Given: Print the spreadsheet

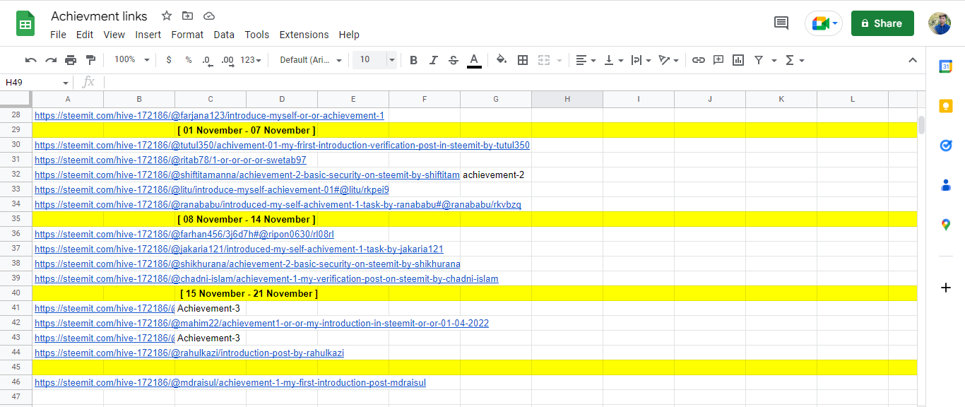Looking at the screenshot, I should point(71,60).
